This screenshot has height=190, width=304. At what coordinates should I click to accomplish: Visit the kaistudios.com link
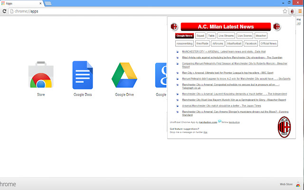pos(208,122)
